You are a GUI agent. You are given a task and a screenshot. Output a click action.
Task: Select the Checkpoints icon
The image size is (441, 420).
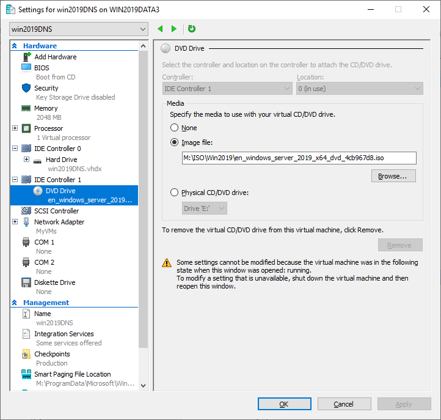click(26, 354)
